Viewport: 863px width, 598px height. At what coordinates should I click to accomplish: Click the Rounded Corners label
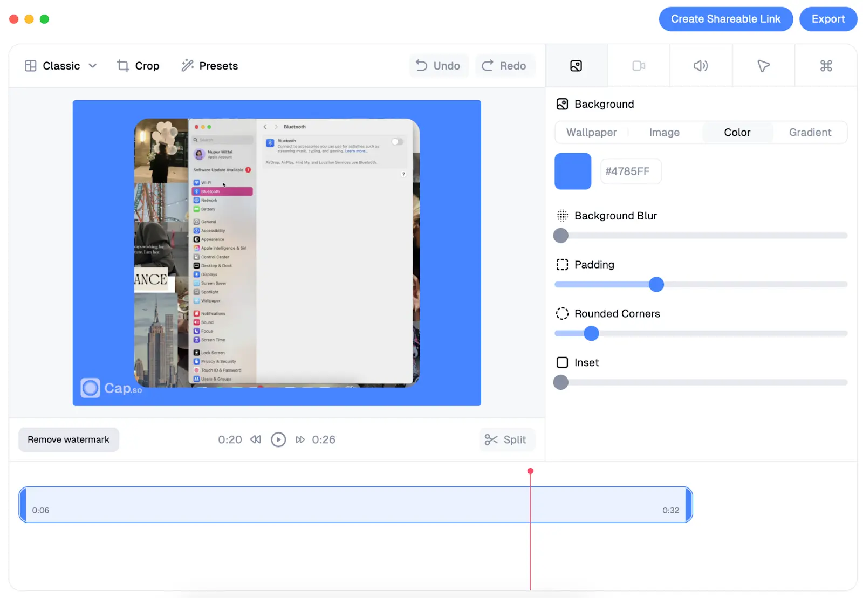point(617,314)
